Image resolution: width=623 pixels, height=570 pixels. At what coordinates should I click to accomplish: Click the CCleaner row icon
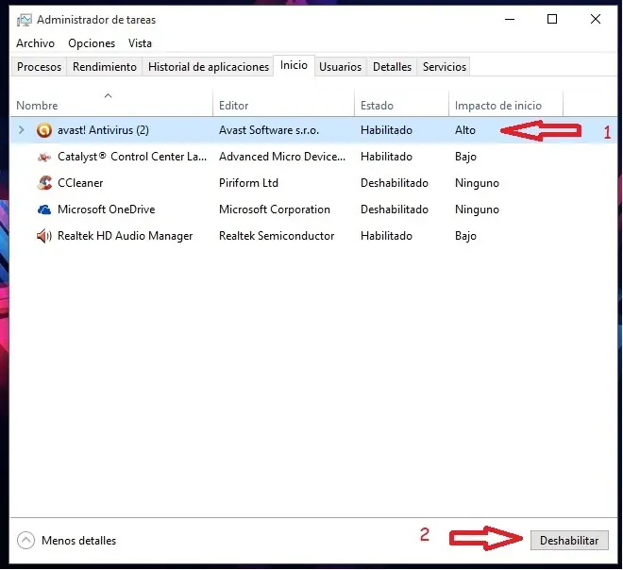pyautogui.click(x=44, y=183)
